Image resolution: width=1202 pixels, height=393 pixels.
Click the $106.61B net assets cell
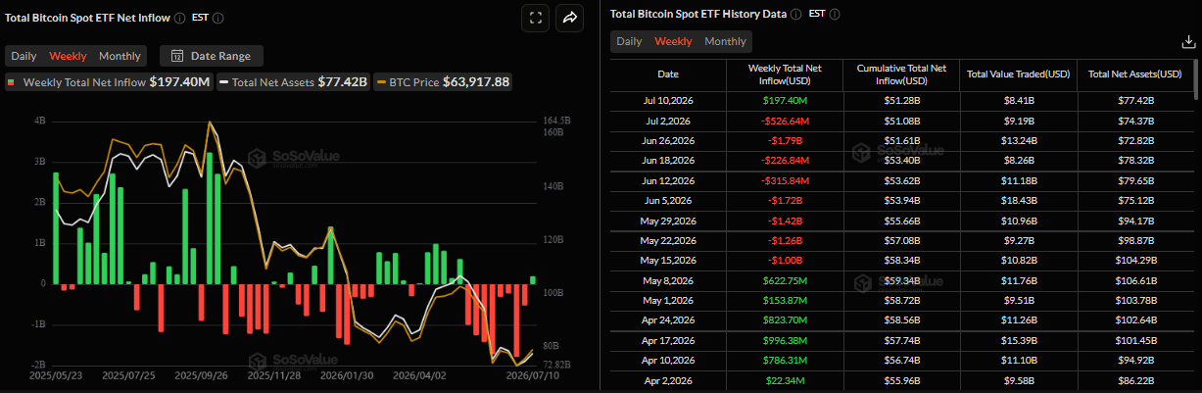coord(1133,280)
